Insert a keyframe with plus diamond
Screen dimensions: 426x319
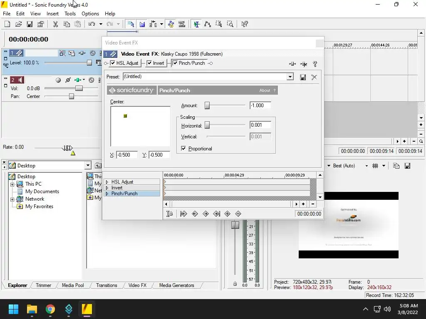pyautogui.click(x=228, y=214)
